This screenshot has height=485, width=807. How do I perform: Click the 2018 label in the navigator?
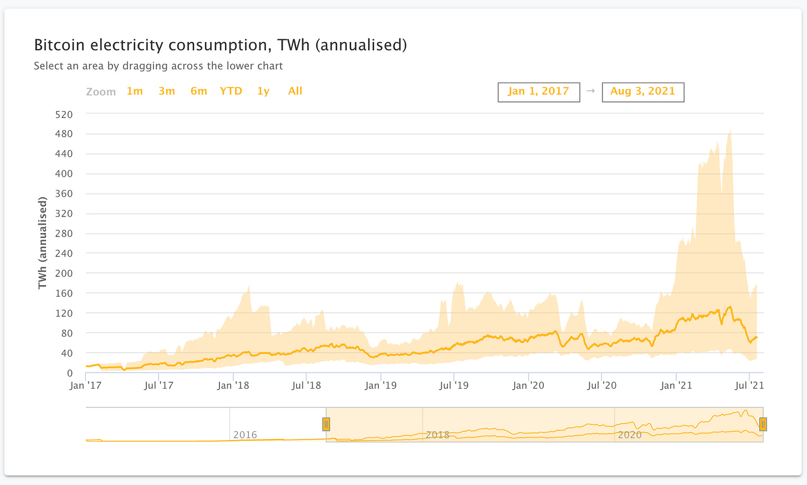pos(437,435)
